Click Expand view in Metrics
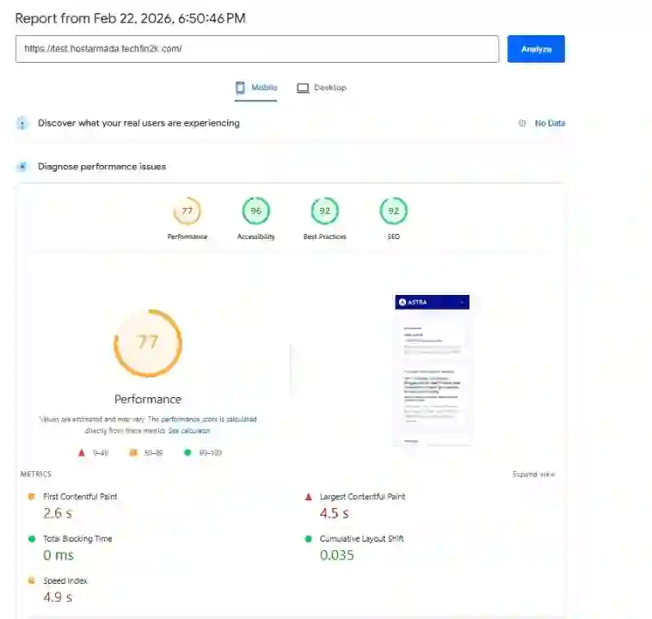 [x=533, y=475]
